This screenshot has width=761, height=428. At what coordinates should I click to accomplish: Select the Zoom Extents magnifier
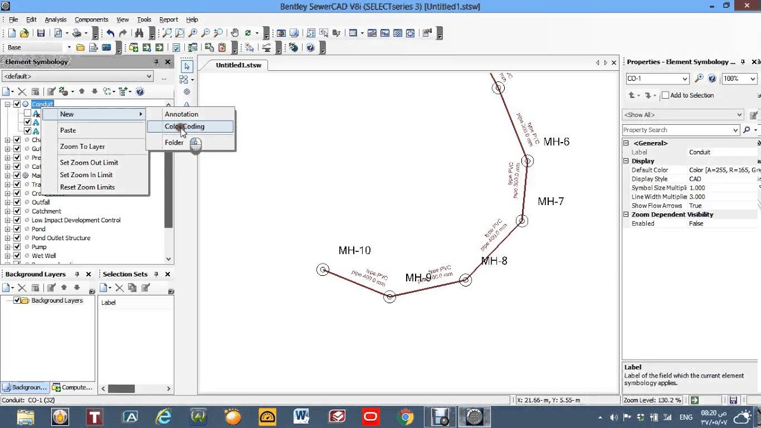click(167, 33)
